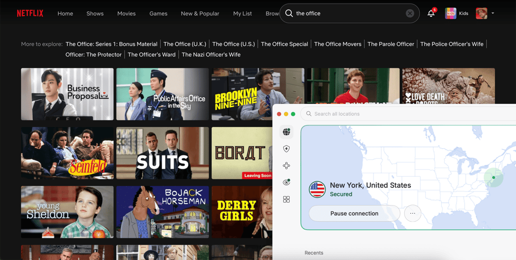
Task: Open the Movies tab
Action: click(x=126, y=14)
